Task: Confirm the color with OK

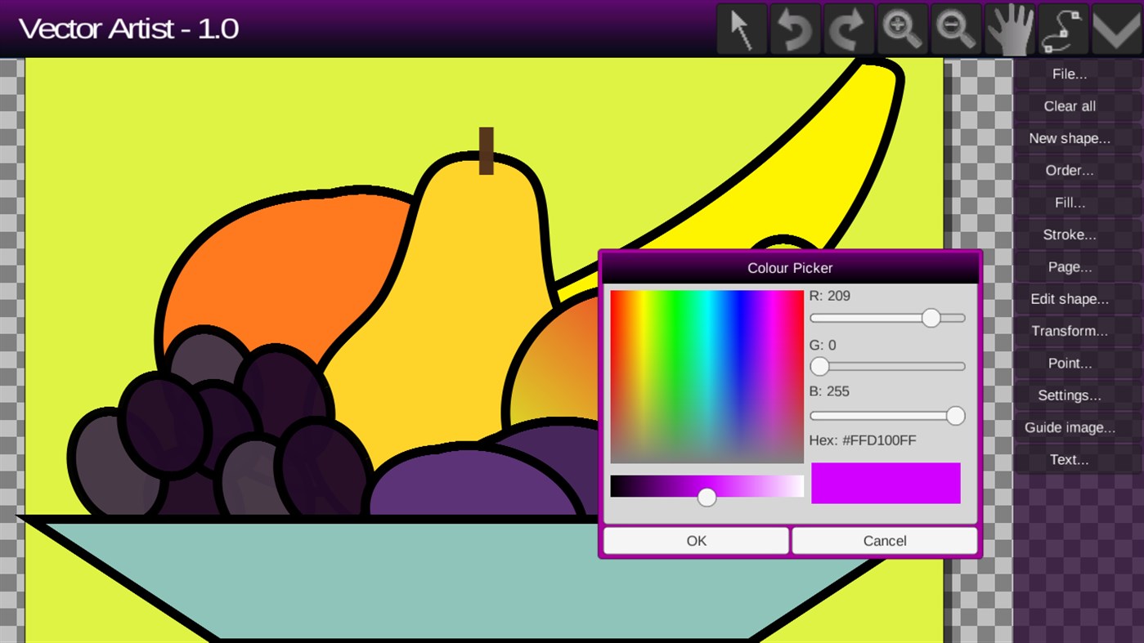Action: coord(695,540)
